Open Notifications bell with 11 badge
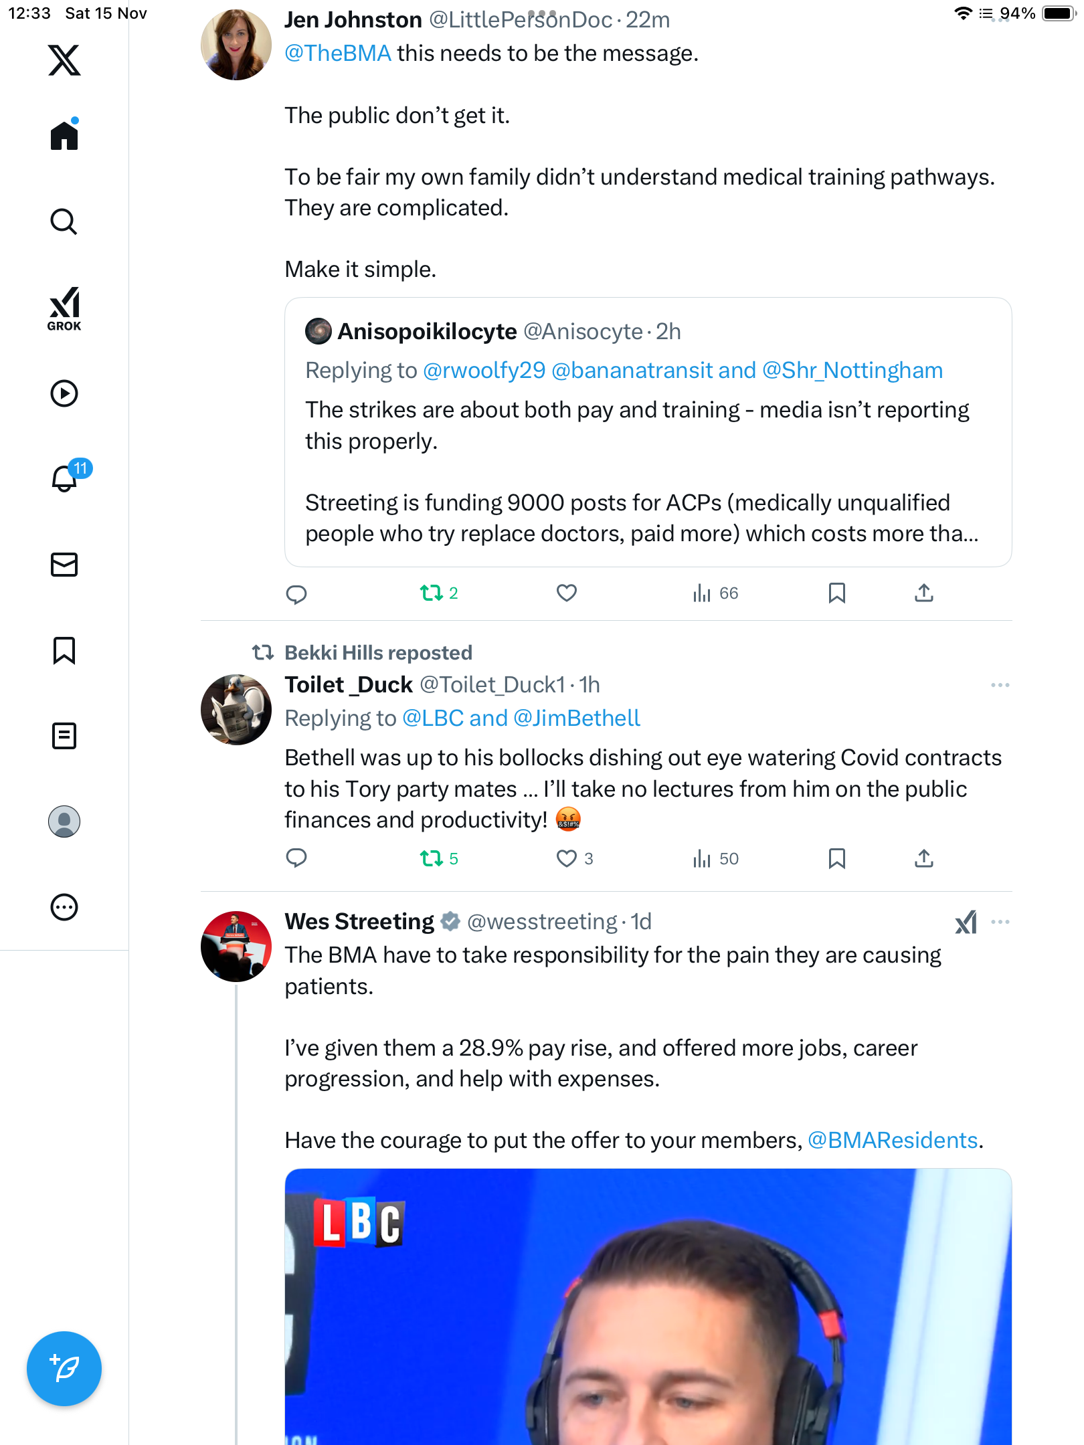The image size is (1084, 1445). (66, 478)
